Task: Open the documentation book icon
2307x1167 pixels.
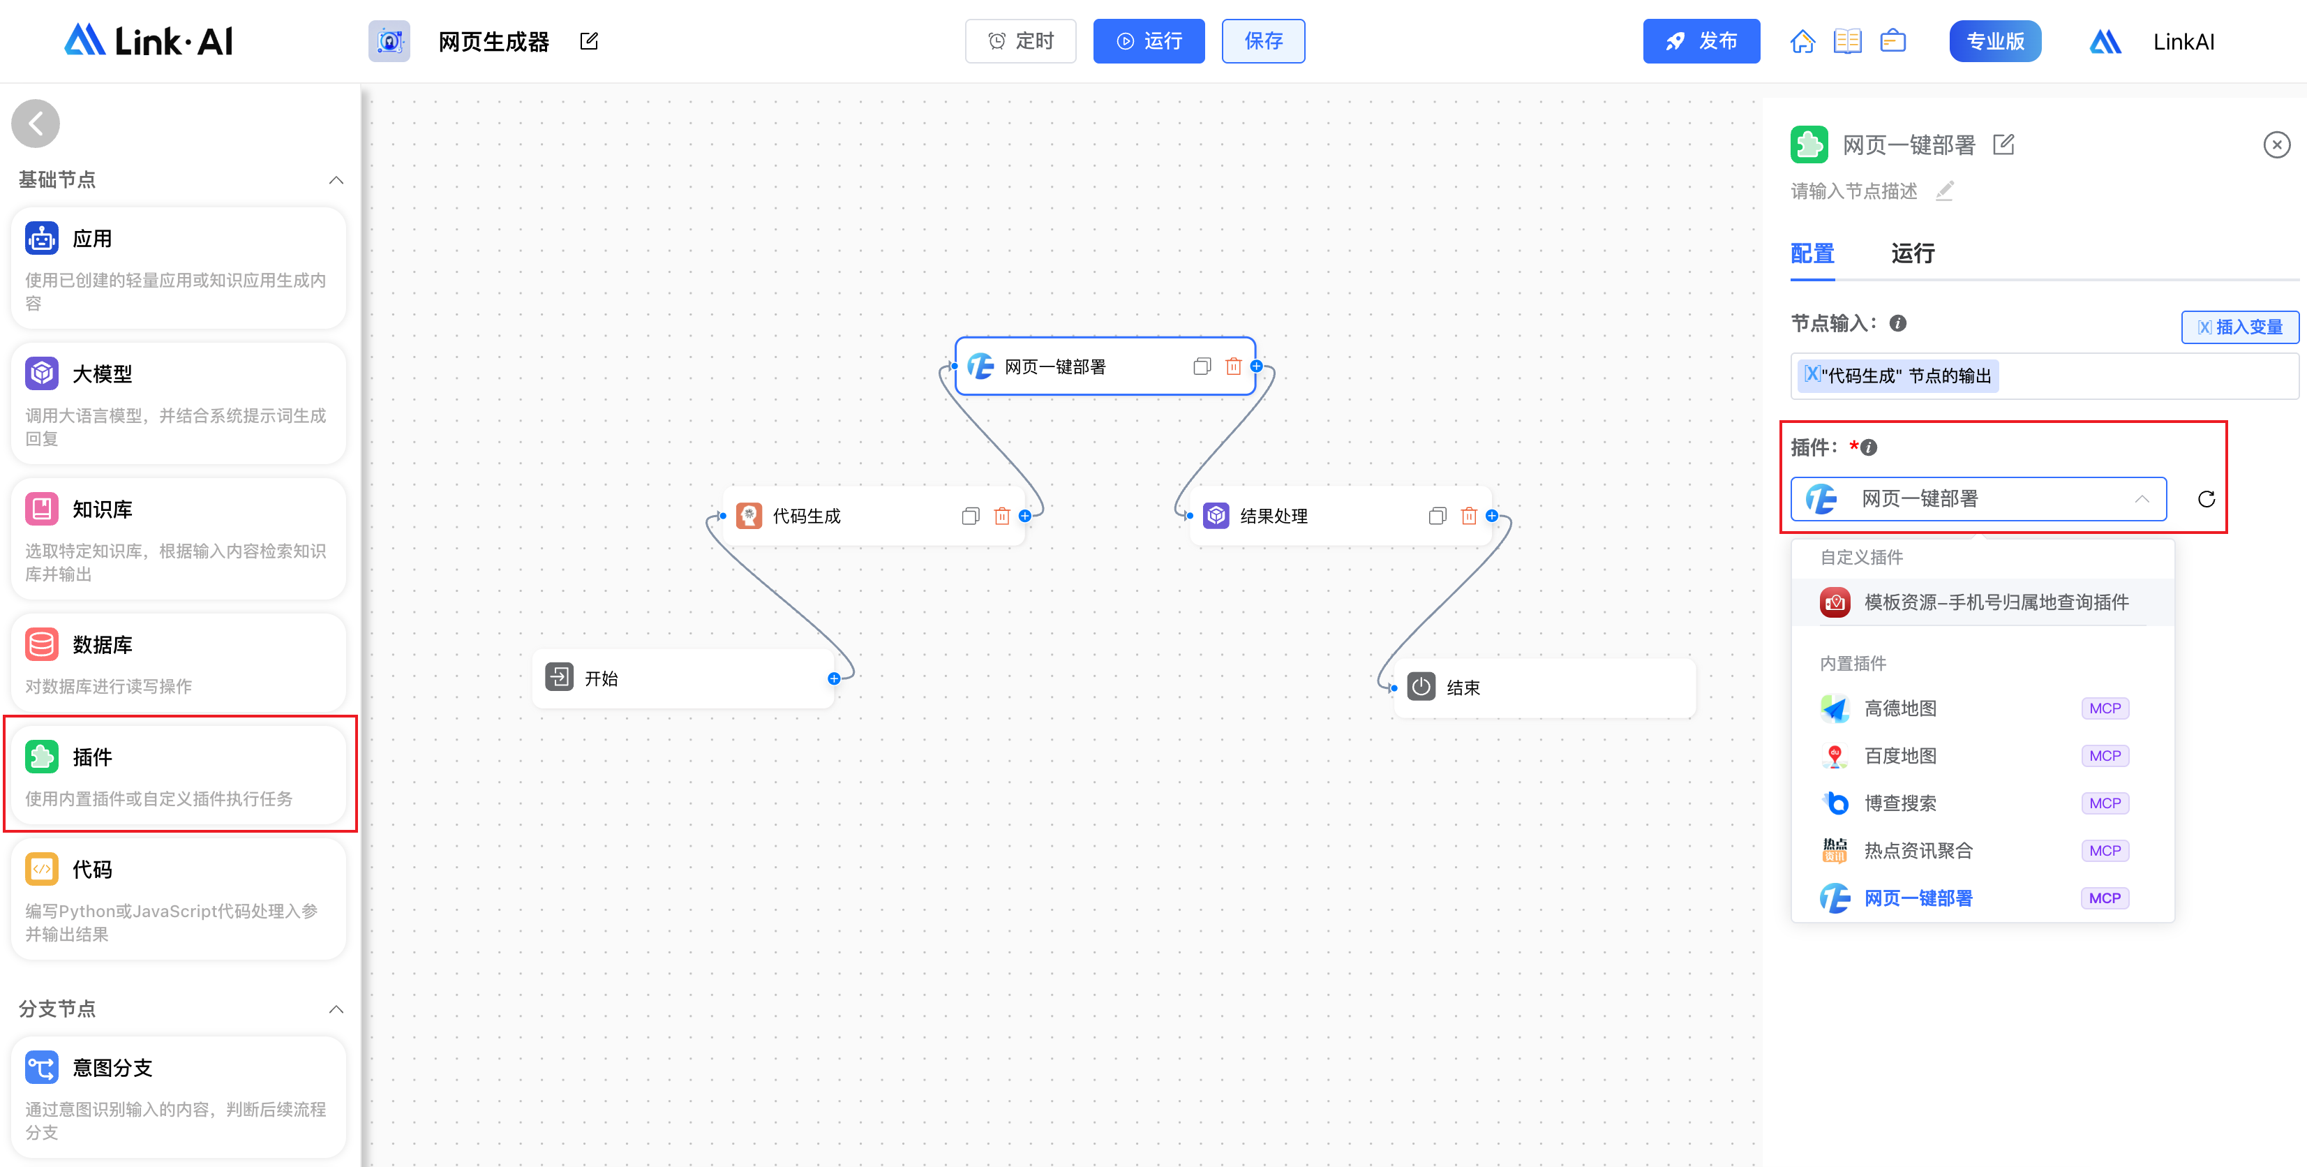Action: pyautogui.click(x=1848, y=41)
